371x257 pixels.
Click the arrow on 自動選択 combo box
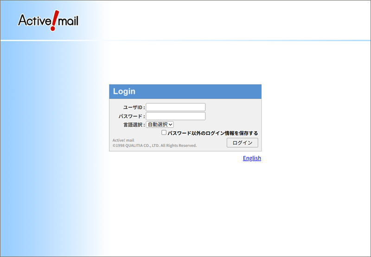tap(171, 124)
